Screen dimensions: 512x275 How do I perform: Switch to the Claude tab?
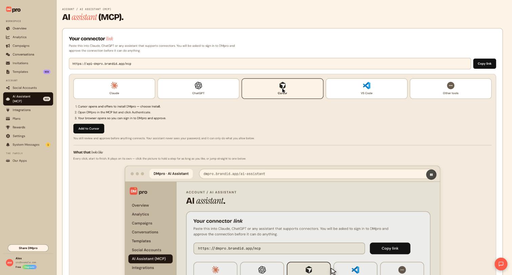(114, 89)
